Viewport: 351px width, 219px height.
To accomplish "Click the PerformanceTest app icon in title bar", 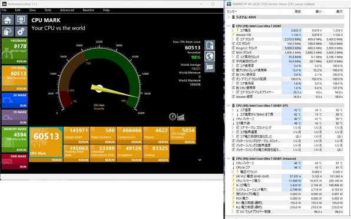I will coord(4,4).
